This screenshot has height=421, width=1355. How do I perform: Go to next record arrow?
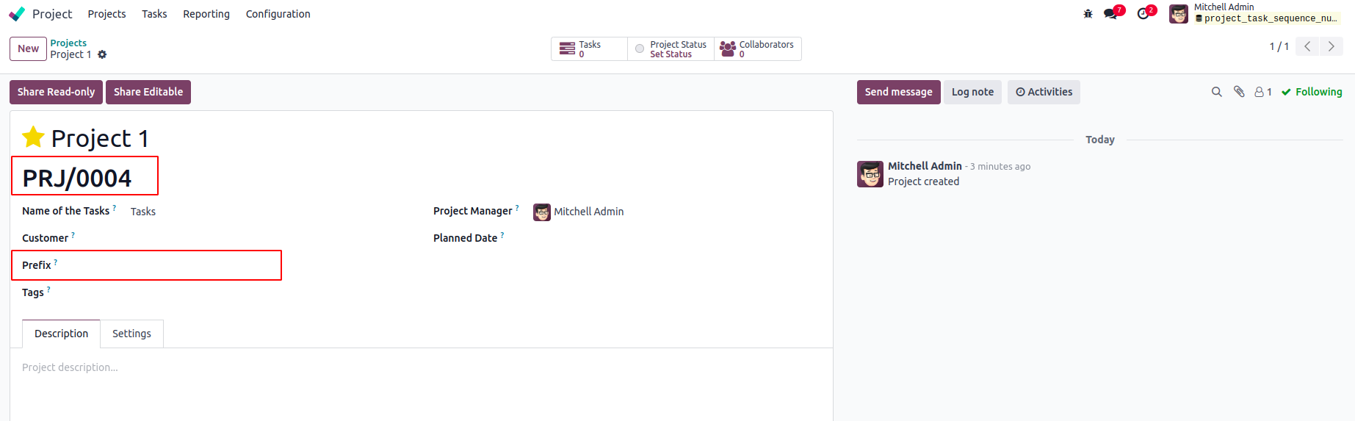point(1331,46)
